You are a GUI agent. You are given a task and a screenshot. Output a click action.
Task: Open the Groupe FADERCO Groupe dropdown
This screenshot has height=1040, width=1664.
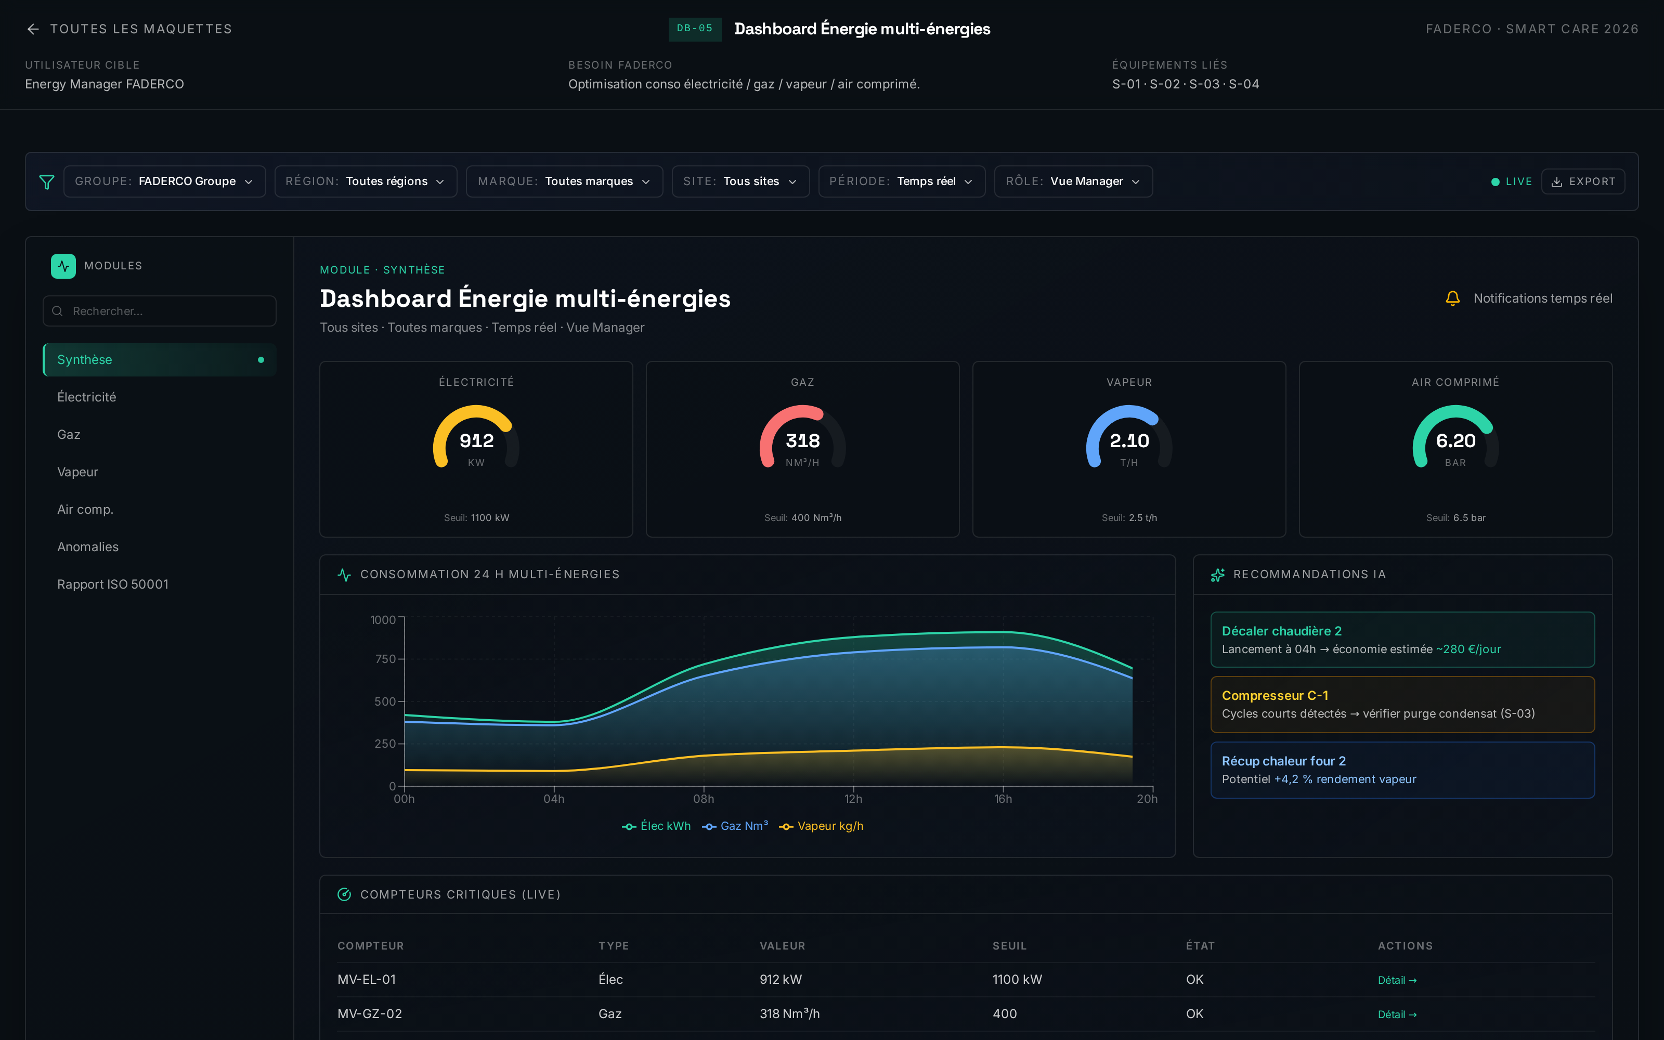[x=164, y=181]
